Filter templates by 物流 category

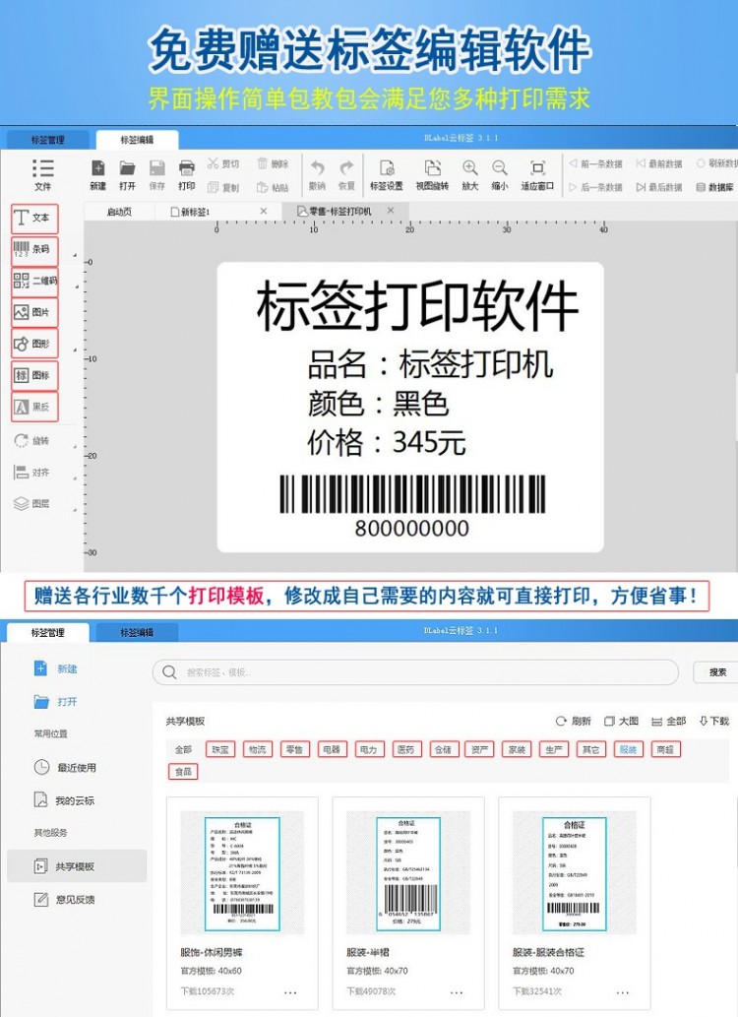[x=257, y=749]
